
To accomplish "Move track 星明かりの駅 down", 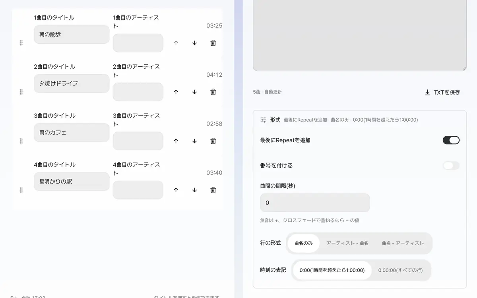I will [194, 190].
